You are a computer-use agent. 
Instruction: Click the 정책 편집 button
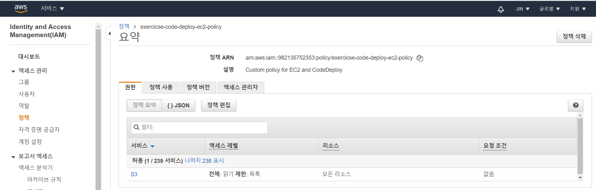[x=219, y=105]
